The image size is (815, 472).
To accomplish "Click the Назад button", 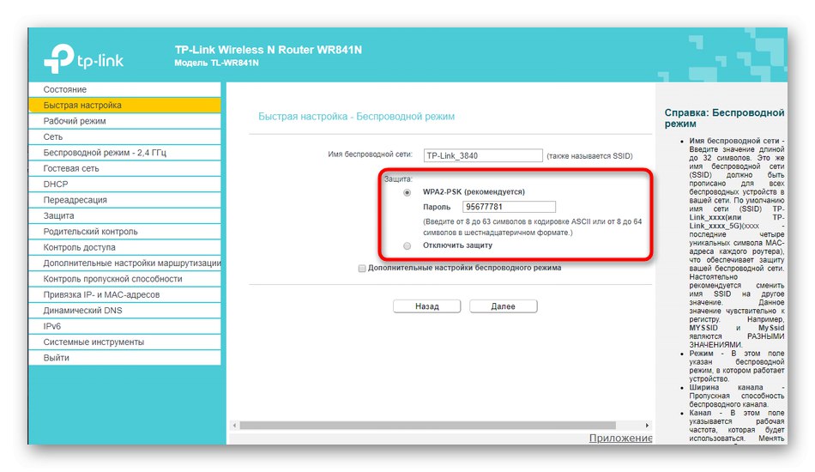I will point(426,306).
